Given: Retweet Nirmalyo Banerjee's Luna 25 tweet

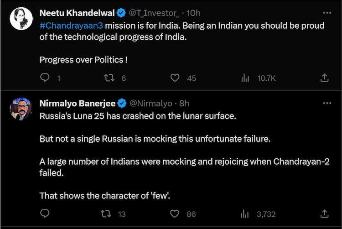Looking at the screenshot, I should (x=105, y=213).
